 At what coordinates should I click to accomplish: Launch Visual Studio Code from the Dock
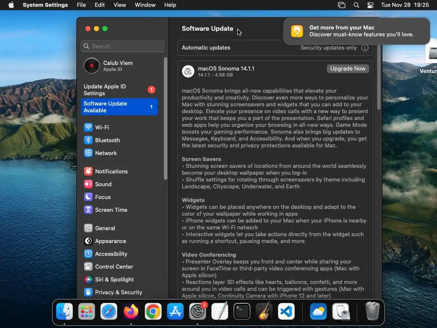point(286,311)
